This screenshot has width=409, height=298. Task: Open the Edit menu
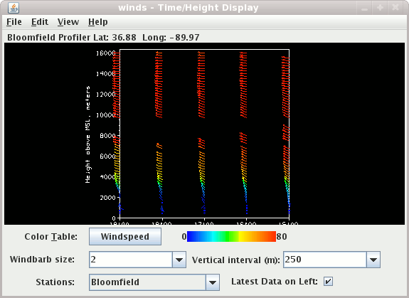tap(40, 22)
